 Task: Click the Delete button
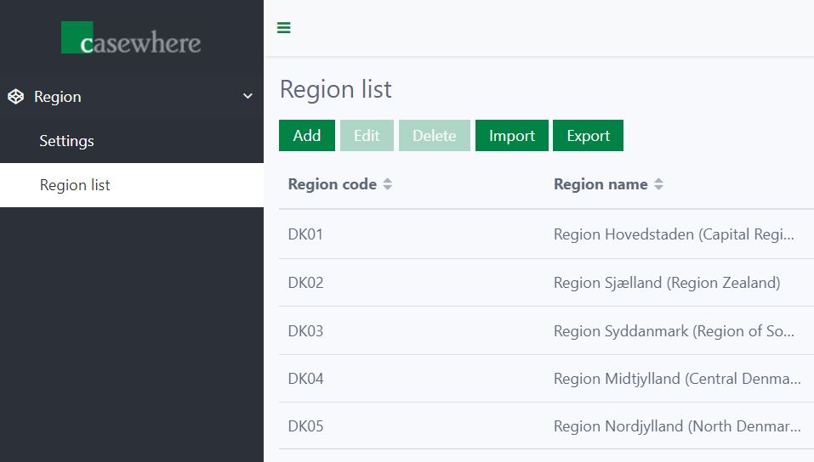(434, 136)
